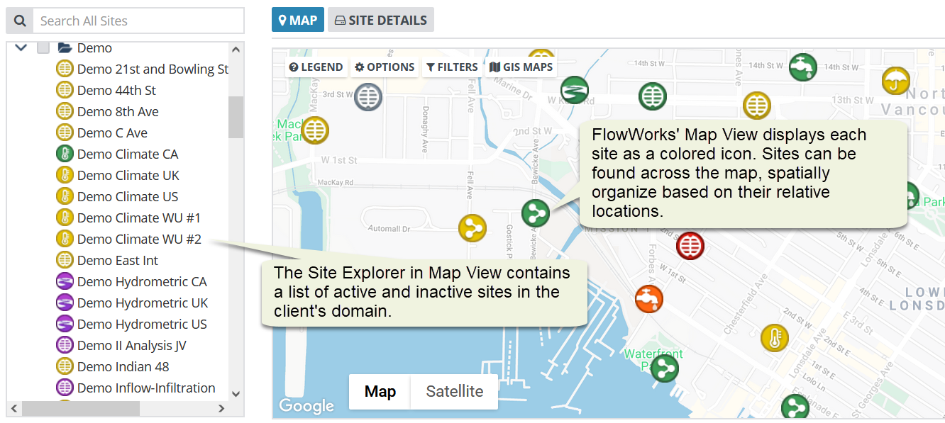Click thermometer icon next to Demo Climate US

click(65, 196)
